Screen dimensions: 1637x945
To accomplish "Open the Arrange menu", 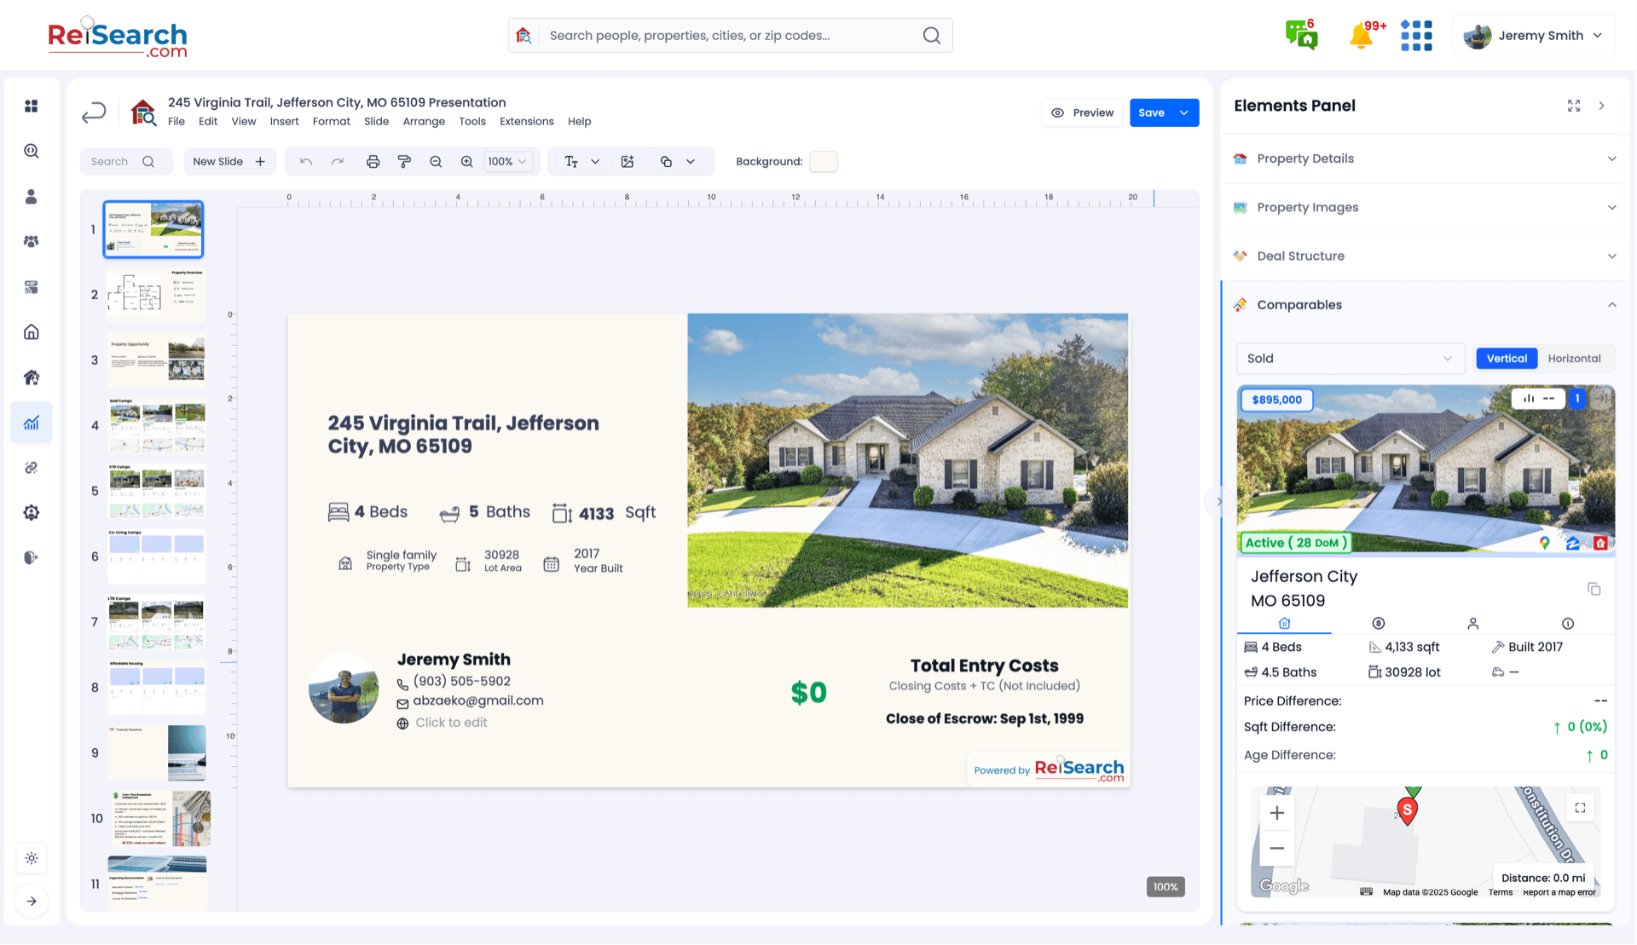I will click(424, 122).
